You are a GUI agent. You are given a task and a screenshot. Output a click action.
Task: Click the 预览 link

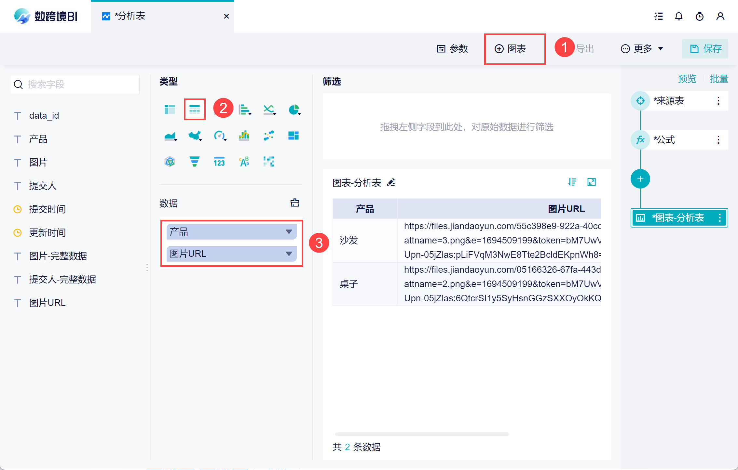[x=687, y=79]
